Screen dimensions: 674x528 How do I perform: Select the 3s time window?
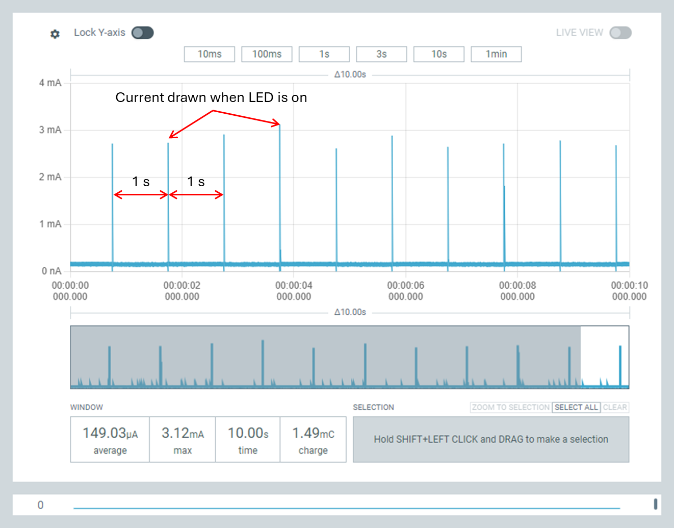tap(381, 54)
